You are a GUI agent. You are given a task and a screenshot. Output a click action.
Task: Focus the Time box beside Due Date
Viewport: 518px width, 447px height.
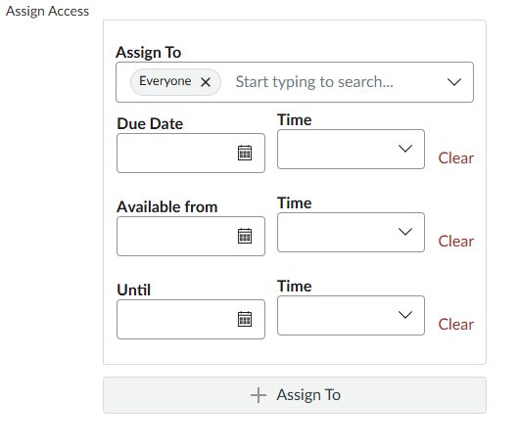[351, 149]
